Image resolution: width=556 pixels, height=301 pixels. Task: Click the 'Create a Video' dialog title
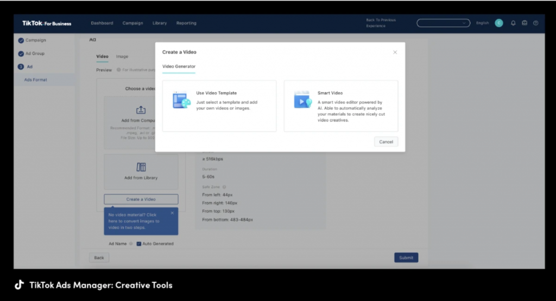coord(179,52)
